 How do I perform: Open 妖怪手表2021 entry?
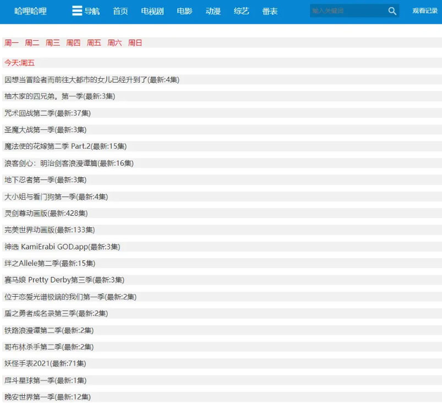coord(45,364)
